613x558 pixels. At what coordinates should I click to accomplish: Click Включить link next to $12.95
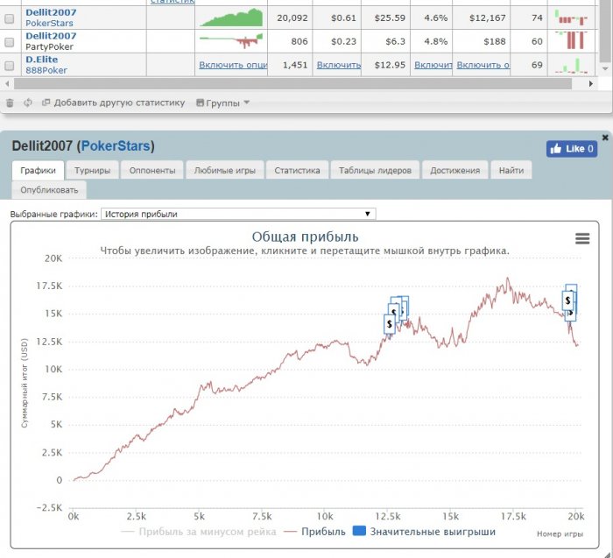[x=433, y=65]
